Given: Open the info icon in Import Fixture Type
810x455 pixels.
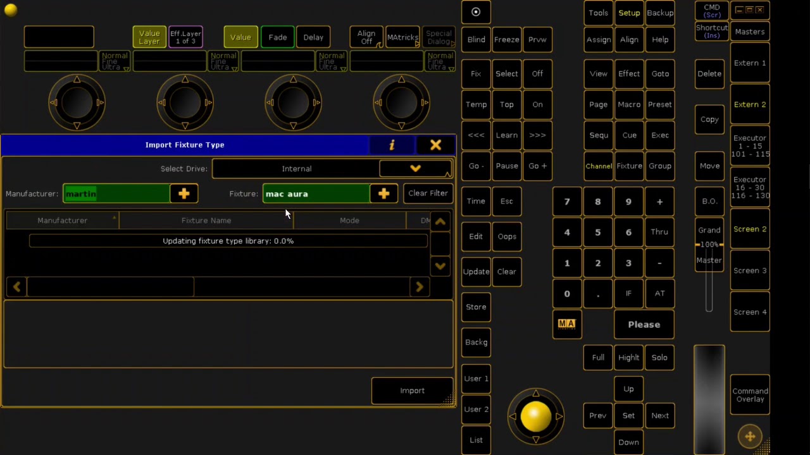Looking at the screenshot, I should (x=392, y=145).
